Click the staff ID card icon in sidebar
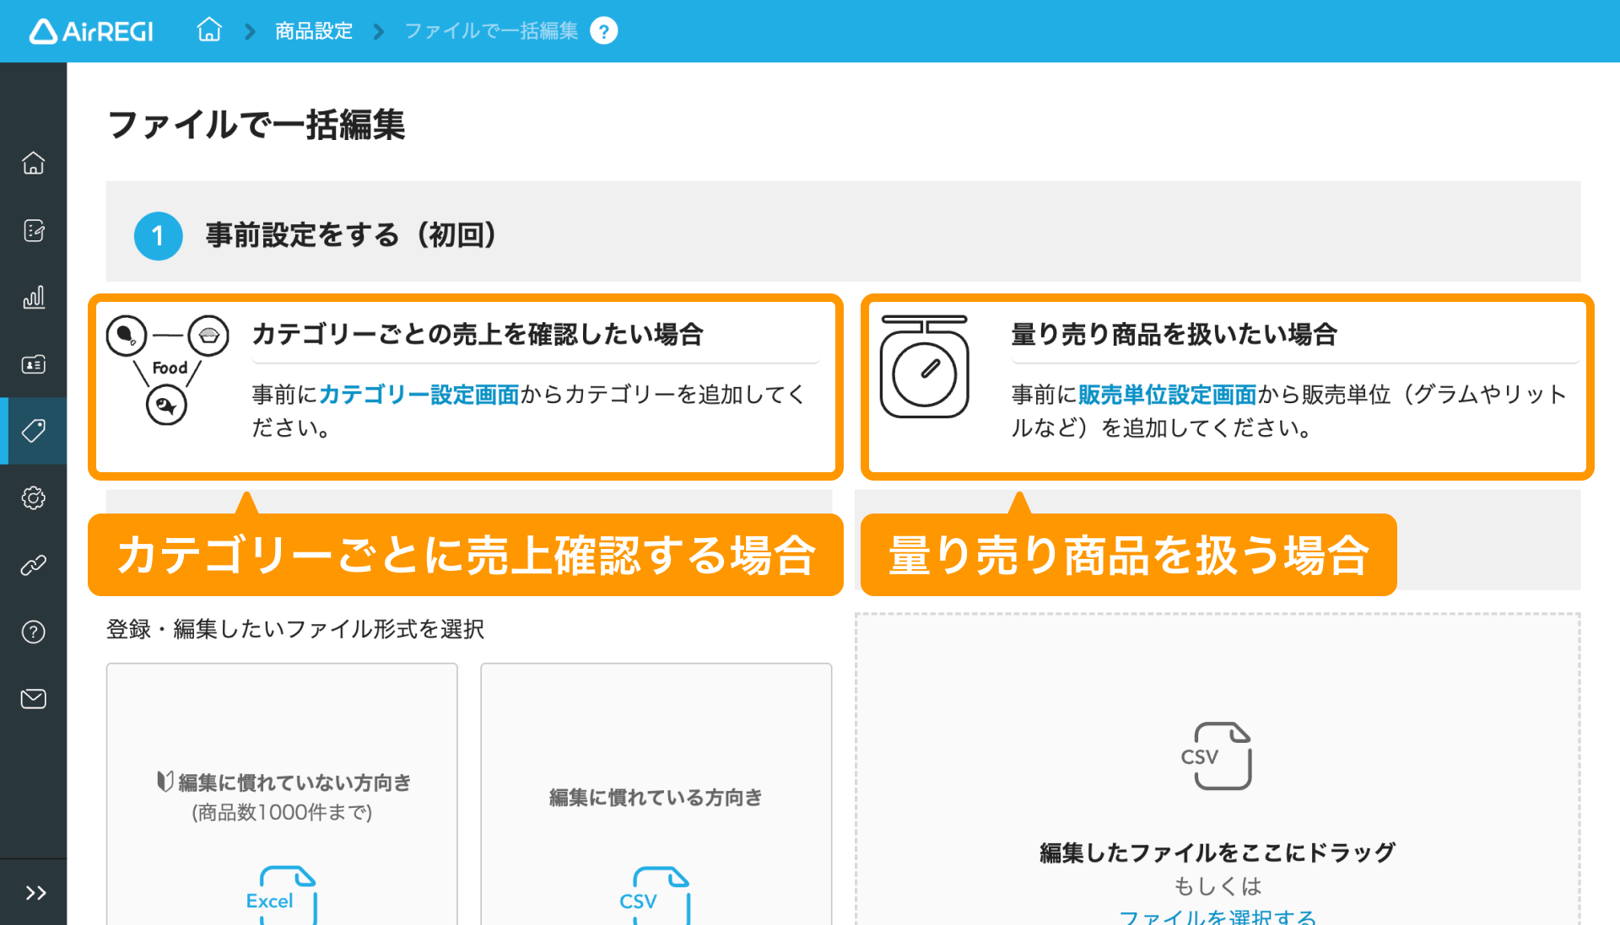This screenshot has width=1620, height=925. click(x=33, y=364)
